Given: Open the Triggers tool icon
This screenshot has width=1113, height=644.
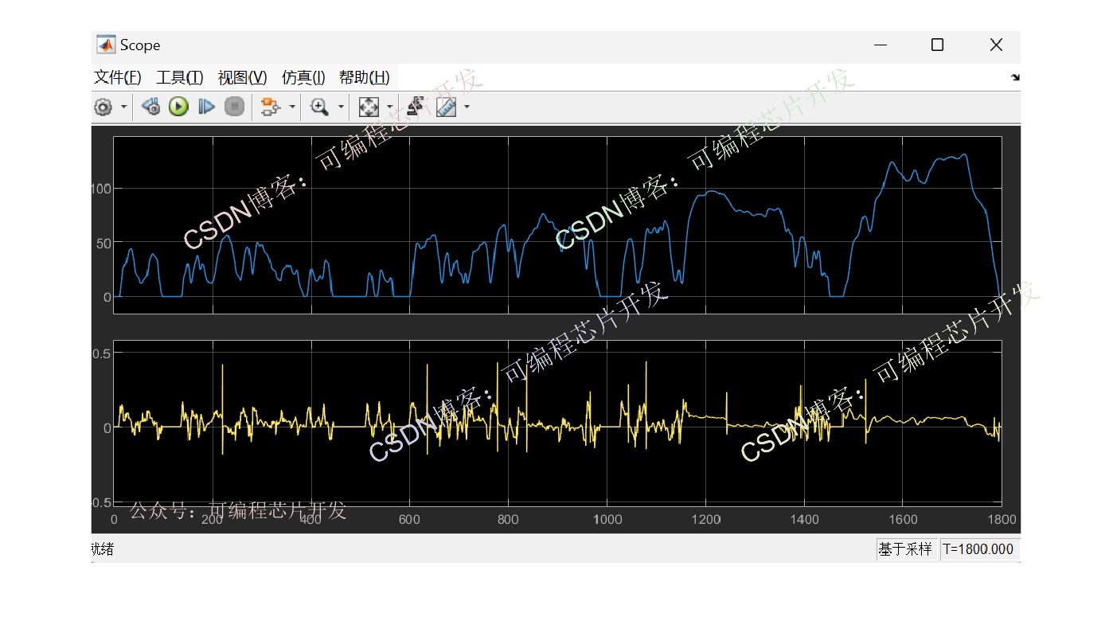Looking at the screenshot, I should click(415, 107).
